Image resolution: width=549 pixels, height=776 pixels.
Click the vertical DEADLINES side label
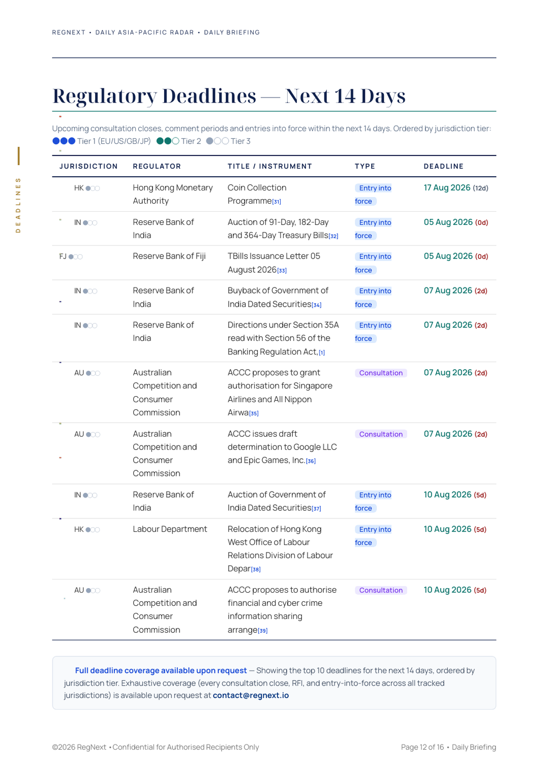(18, 205)
